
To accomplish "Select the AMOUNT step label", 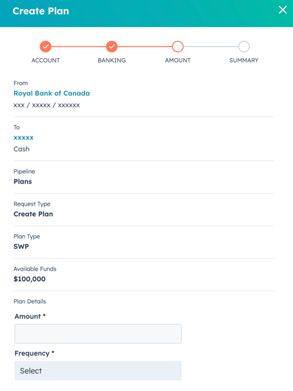I will [x=177, y=60].
